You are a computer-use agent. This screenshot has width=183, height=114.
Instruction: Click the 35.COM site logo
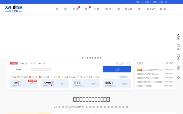point(14,9)
